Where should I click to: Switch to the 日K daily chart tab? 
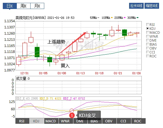[x=10, y=6]
